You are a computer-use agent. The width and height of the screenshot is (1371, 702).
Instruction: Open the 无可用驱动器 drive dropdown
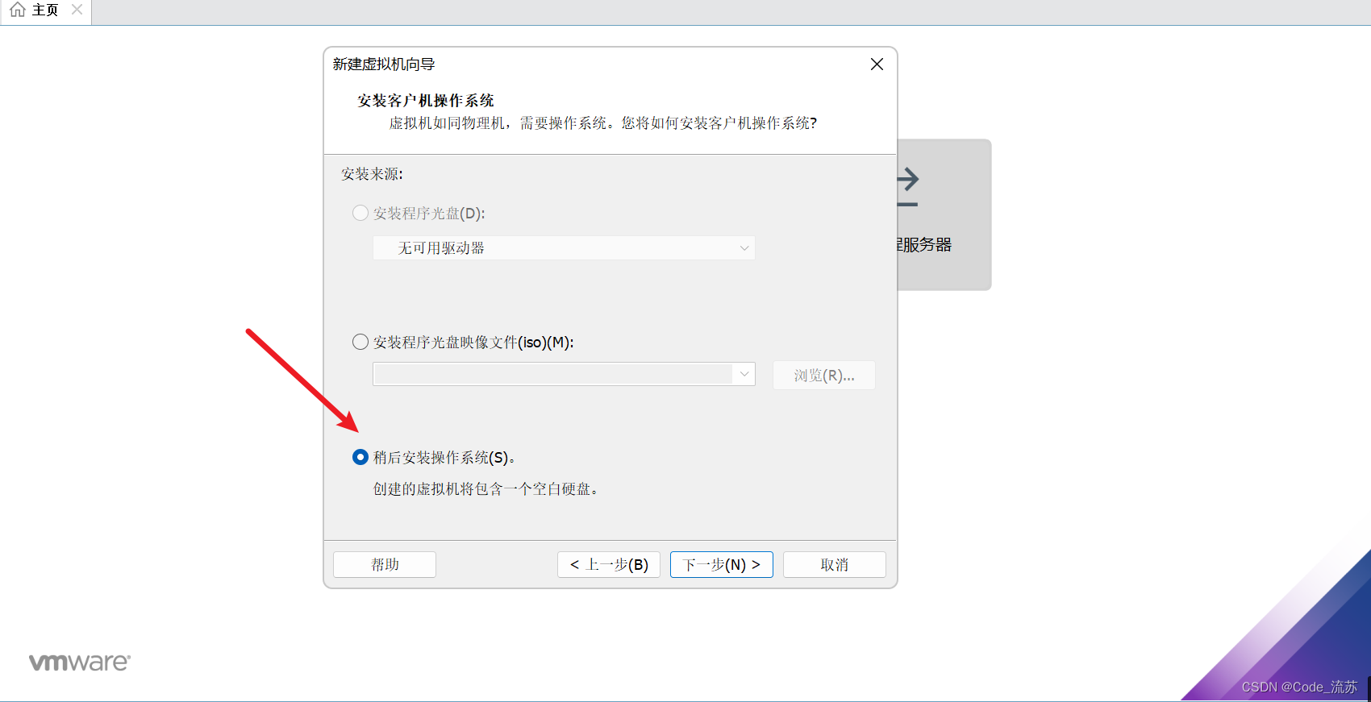(564, 248)
